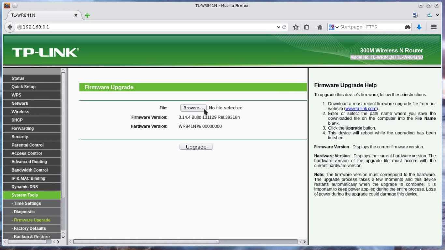Viewport: 445px width, 250px height.
Task: Click the window menu icon in title bar
Action: [7, 6]
